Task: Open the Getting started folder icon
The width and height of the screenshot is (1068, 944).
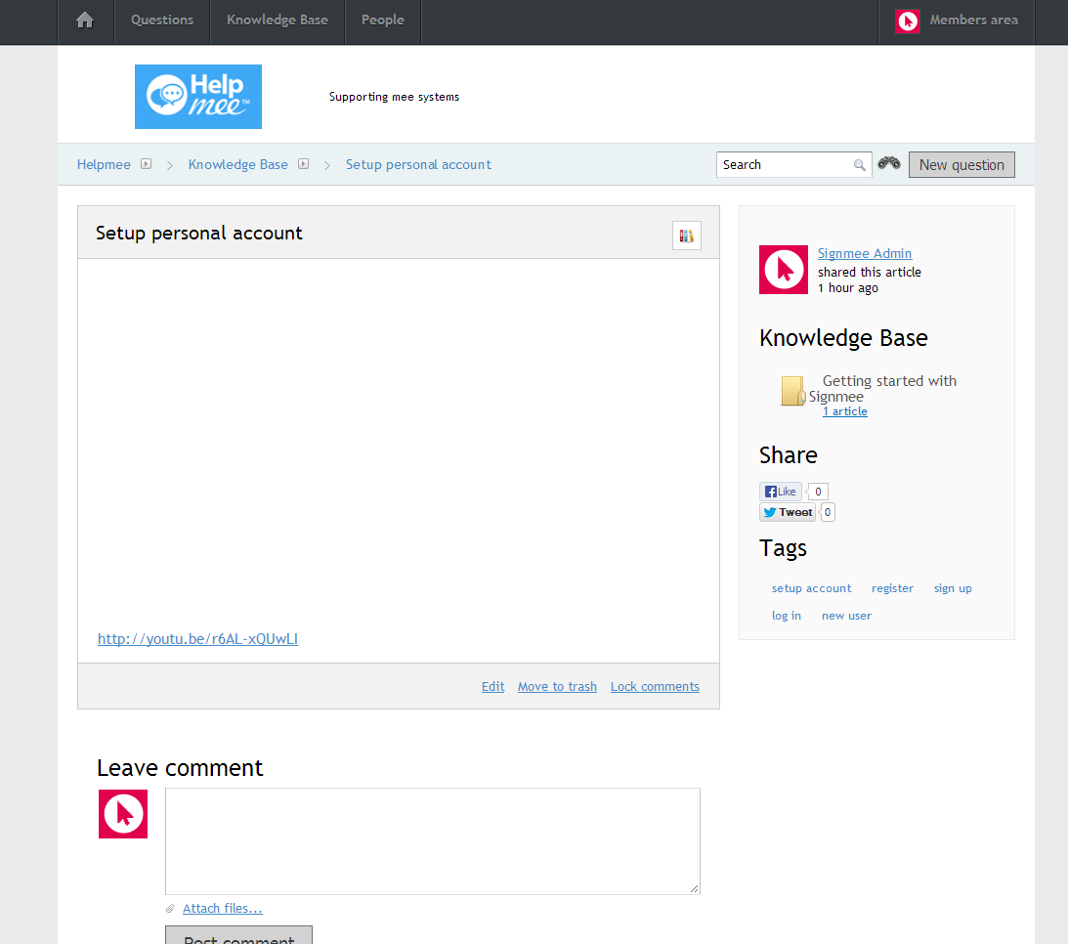Action: 792,391
